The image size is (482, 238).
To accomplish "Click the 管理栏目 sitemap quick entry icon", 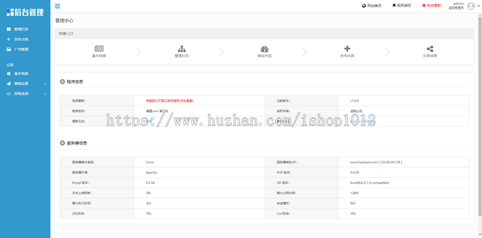I will click(x=182, y=49).
